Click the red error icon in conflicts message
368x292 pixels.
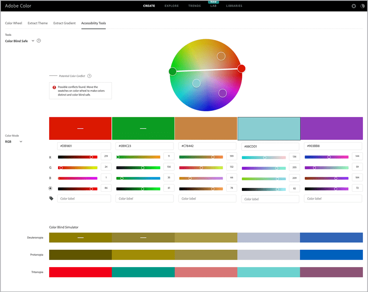[54, 87]
